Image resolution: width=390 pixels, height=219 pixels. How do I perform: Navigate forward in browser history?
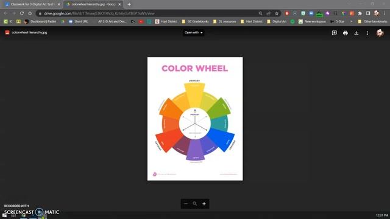[x=13, y=13]
